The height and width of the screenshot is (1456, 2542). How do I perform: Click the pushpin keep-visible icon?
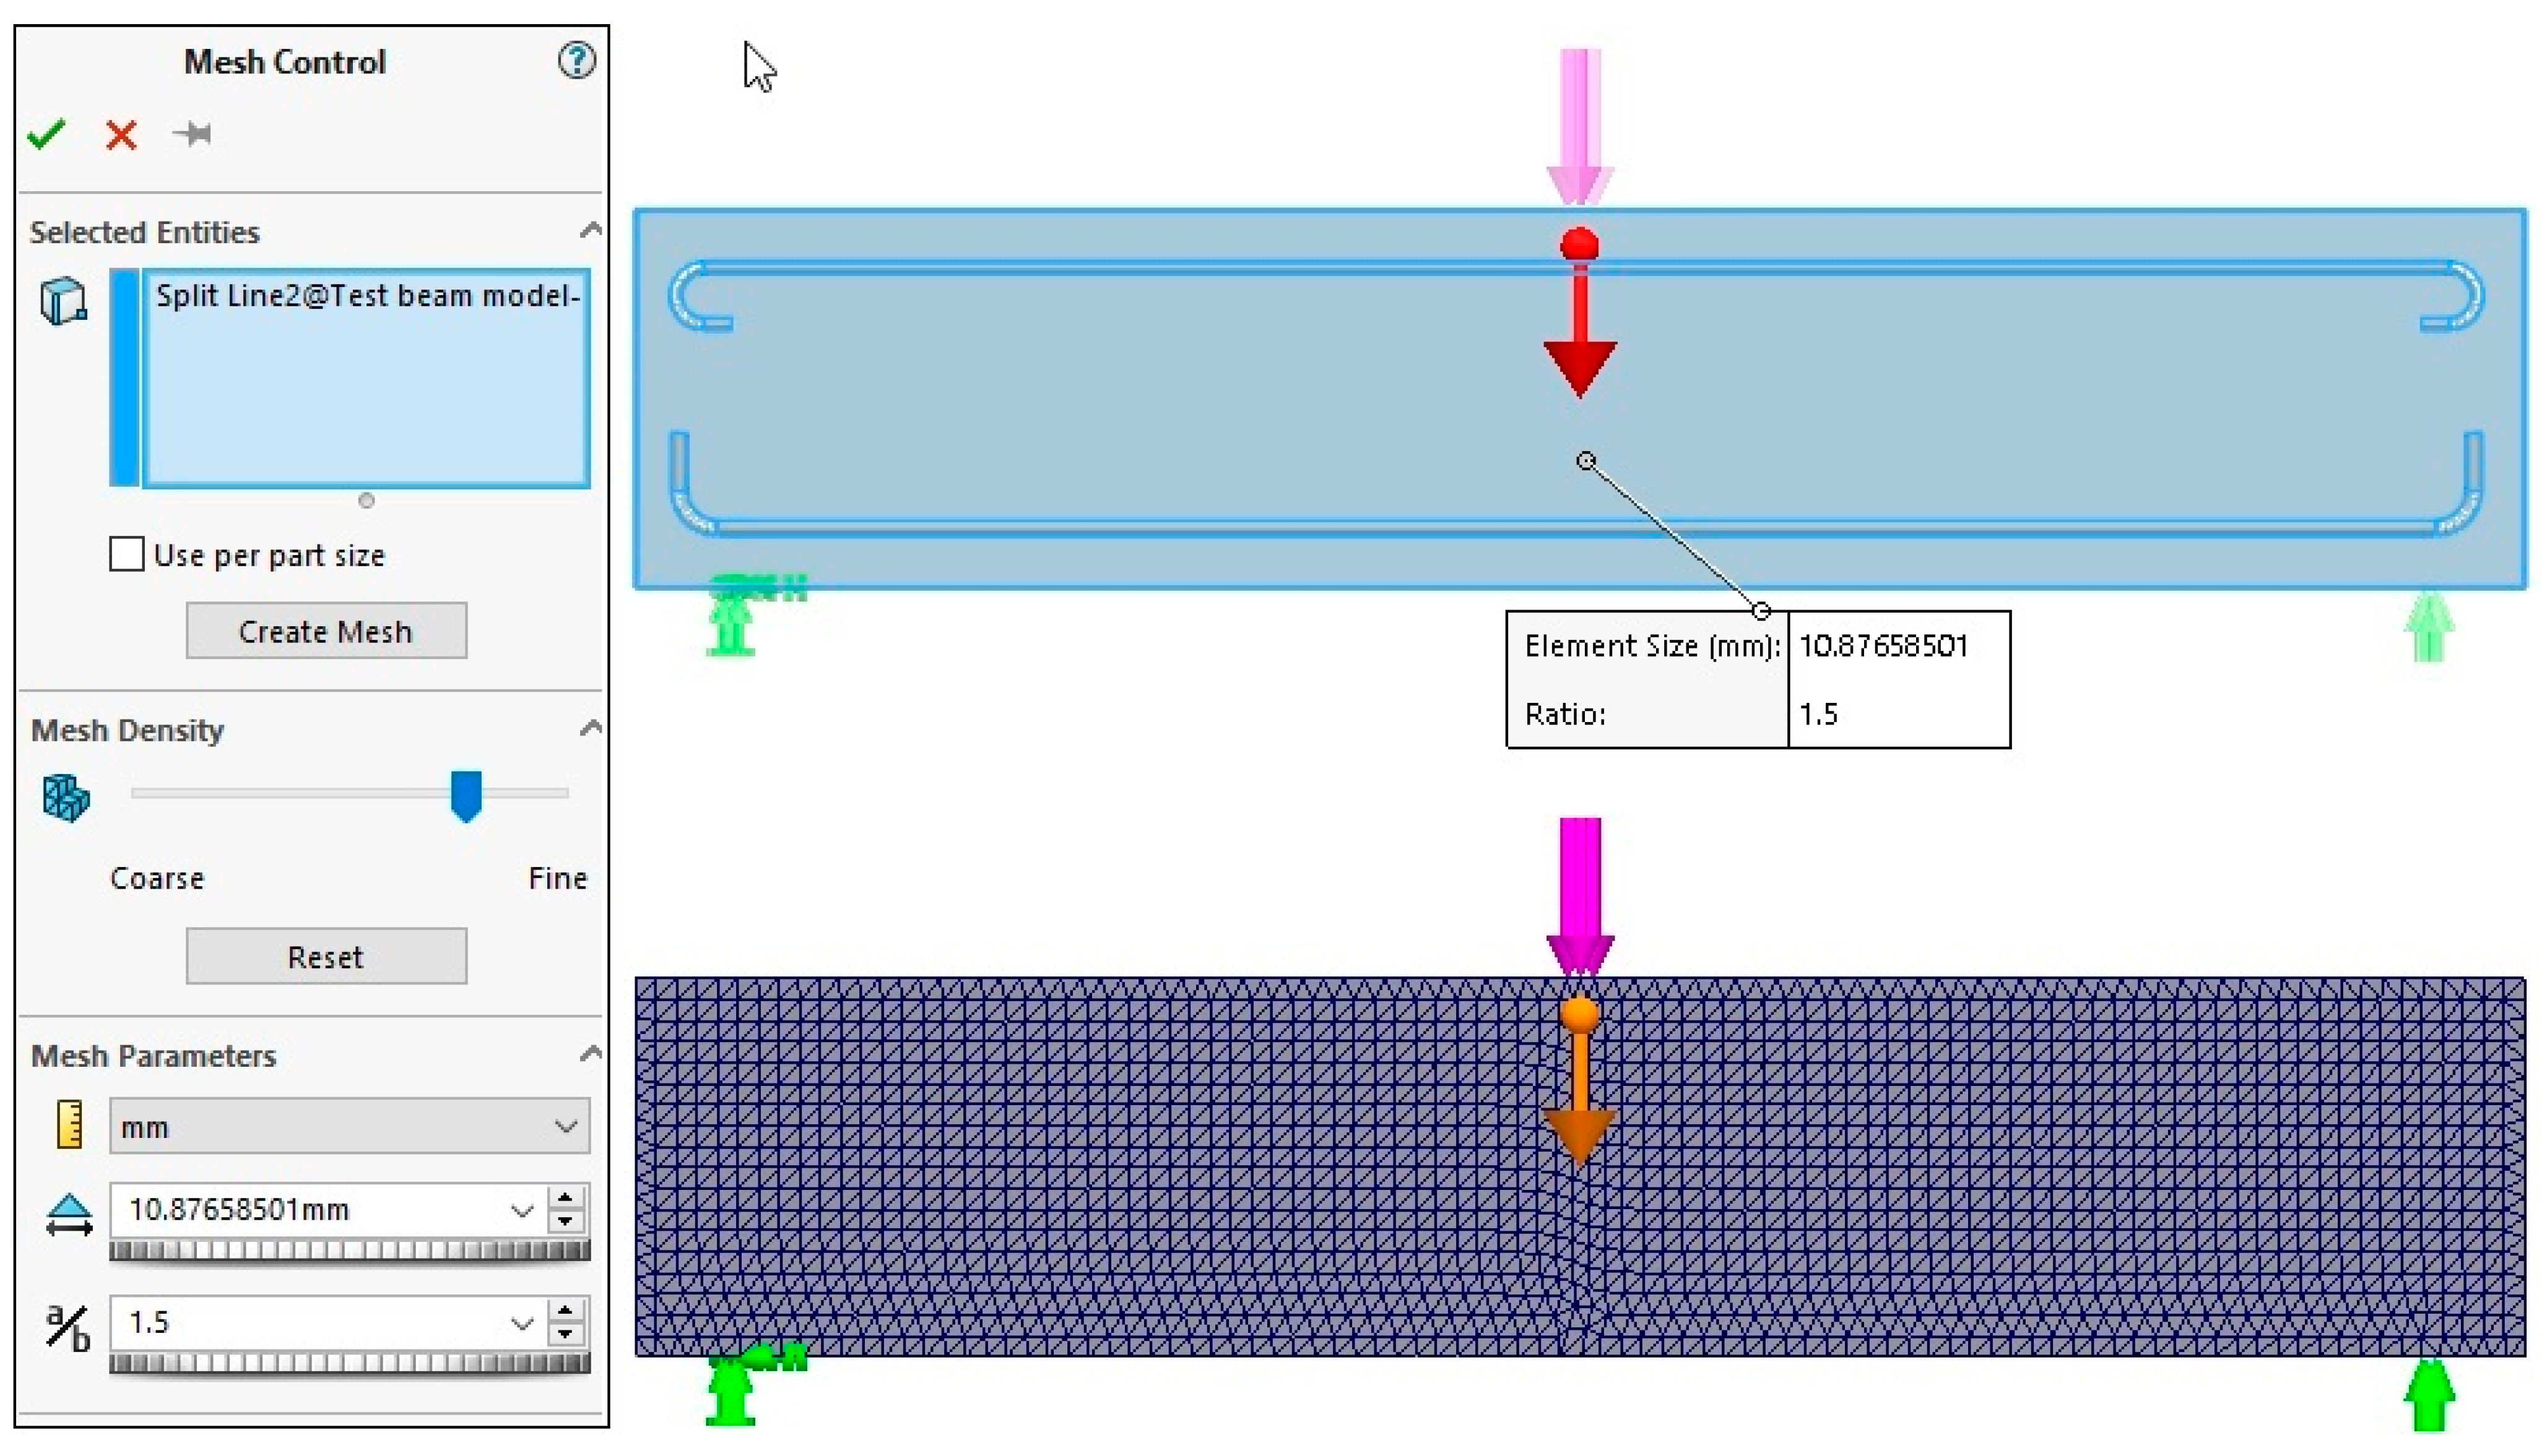pyautogui.click(x=192, y=134)
